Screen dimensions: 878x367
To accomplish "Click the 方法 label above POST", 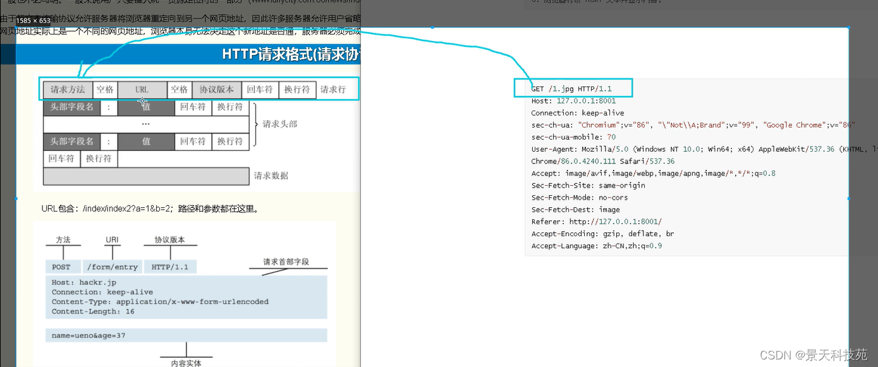I will click(x=63, y=240).
